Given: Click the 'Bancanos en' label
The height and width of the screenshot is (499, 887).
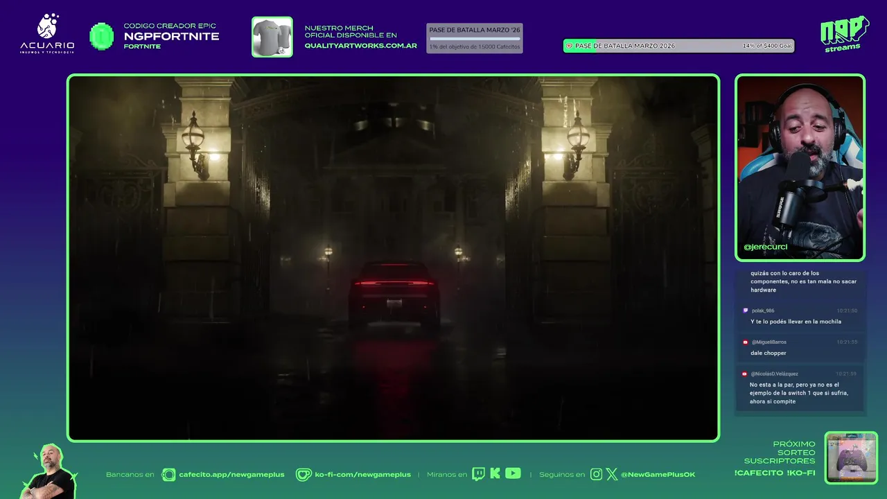Looking at the screenshot, I should [130, 475].
